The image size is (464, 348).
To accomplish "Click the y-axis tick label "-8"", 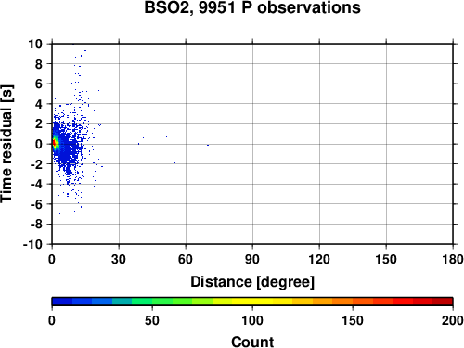I will pos(36,225).
